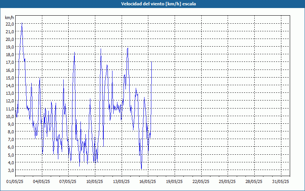305x191 pixels.
Task: Click the 19/05/25 date label
Action: point(174,182)
